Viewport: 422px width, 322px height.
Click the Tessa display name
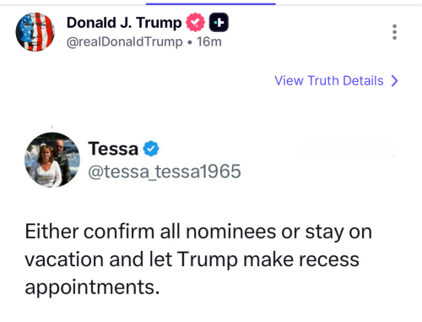click(x=113, y=149)
